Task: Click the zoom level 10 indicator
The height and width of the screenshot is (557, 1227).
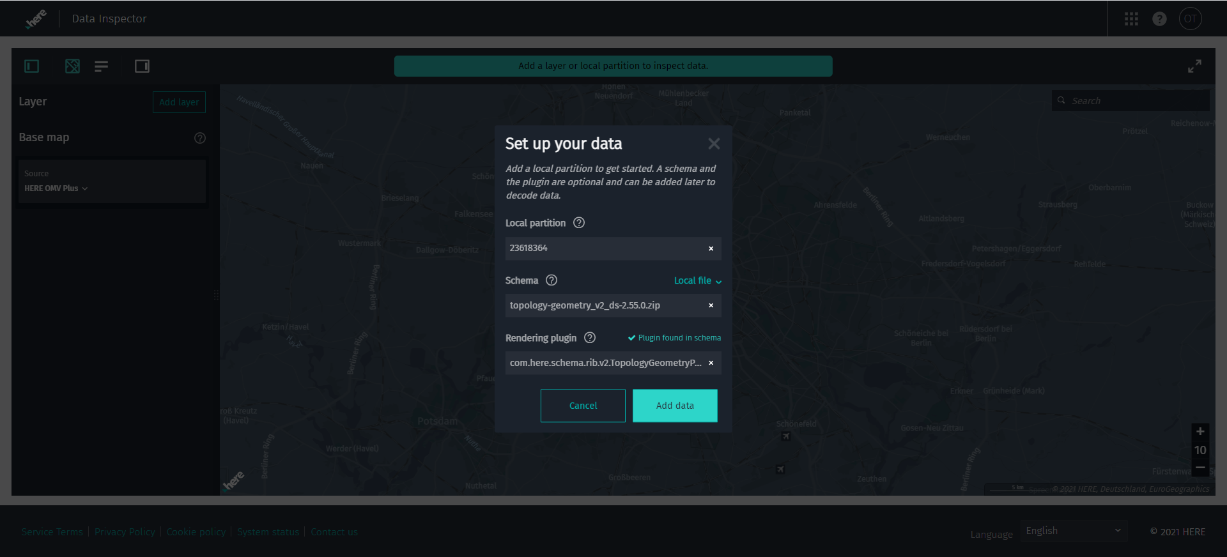Action: click(1200, 450)
